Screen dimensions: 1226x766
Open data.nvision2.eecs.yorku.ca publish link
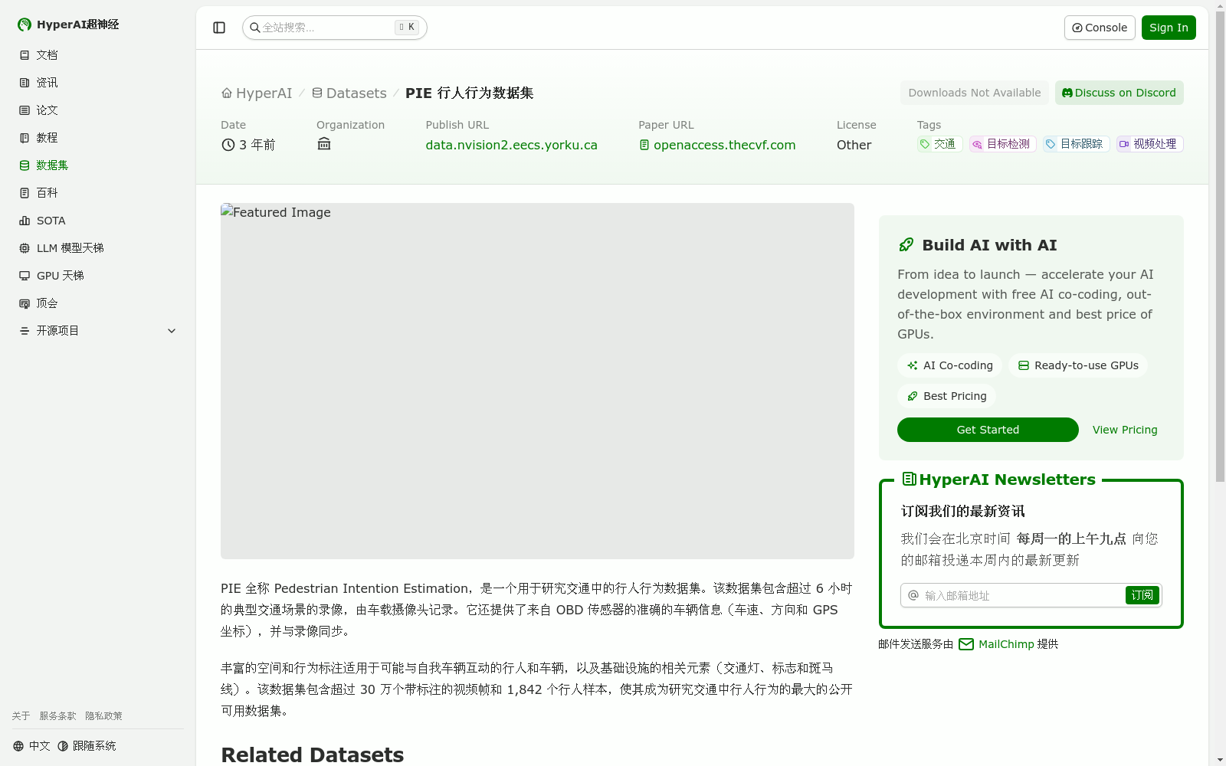coord(511,145)
